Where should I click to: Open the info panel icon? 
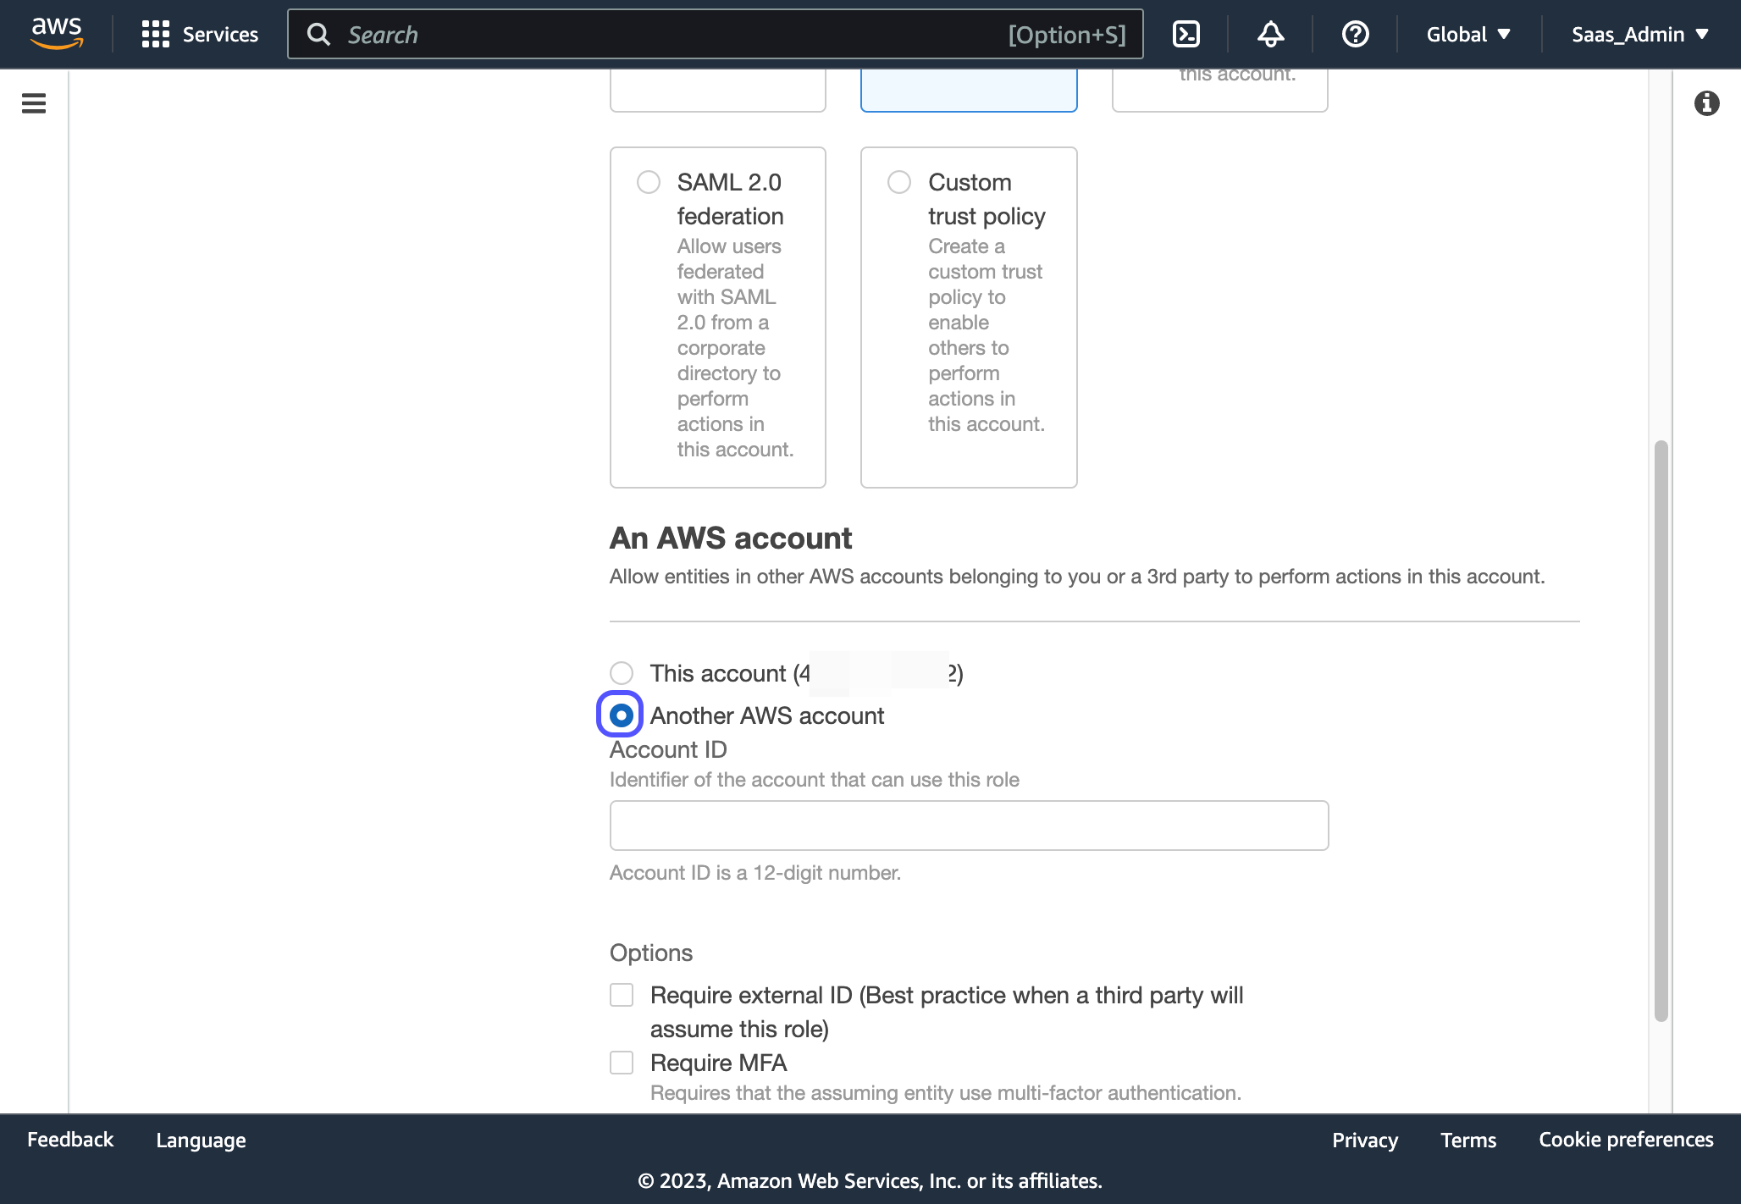tap(1706, 103)
